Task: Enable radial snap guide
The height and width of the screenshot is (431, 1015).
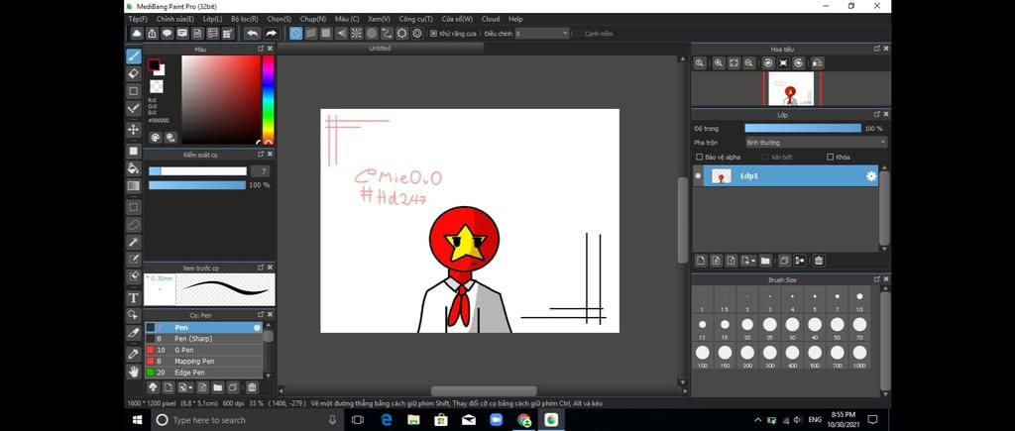Action: [357, 34]
